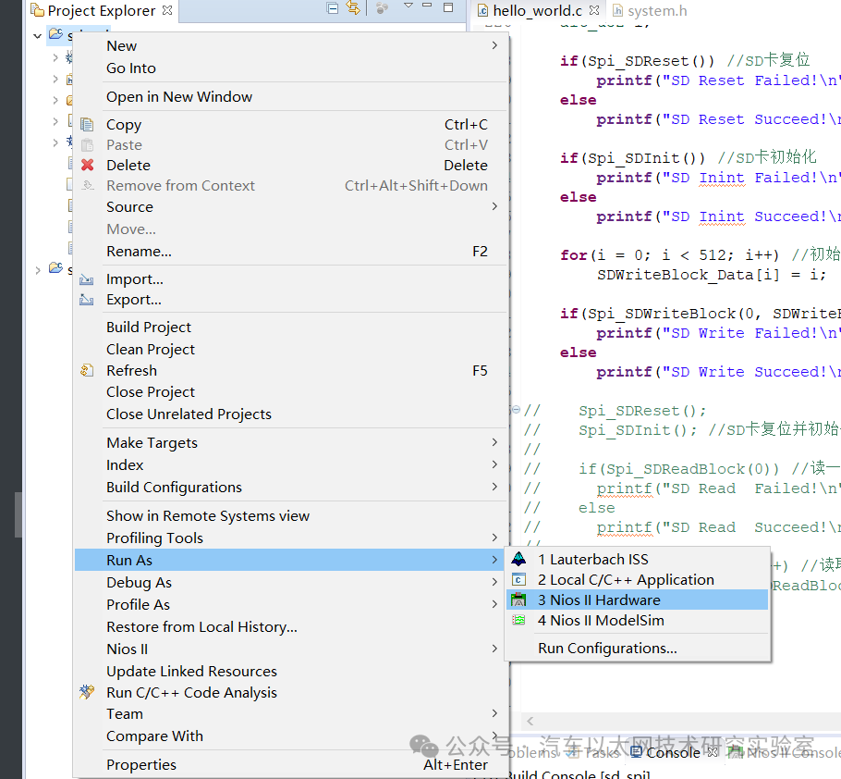This screenshot has height=779, width=841.
Task: Choose Run C/C++ Code Analysis
Action: coord(290,693)
